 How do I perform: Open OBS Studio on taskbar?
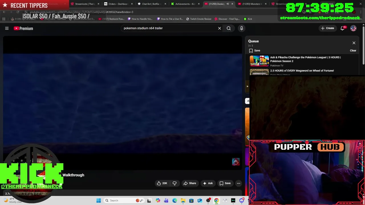pyautogui.click(x=208, y=200)
